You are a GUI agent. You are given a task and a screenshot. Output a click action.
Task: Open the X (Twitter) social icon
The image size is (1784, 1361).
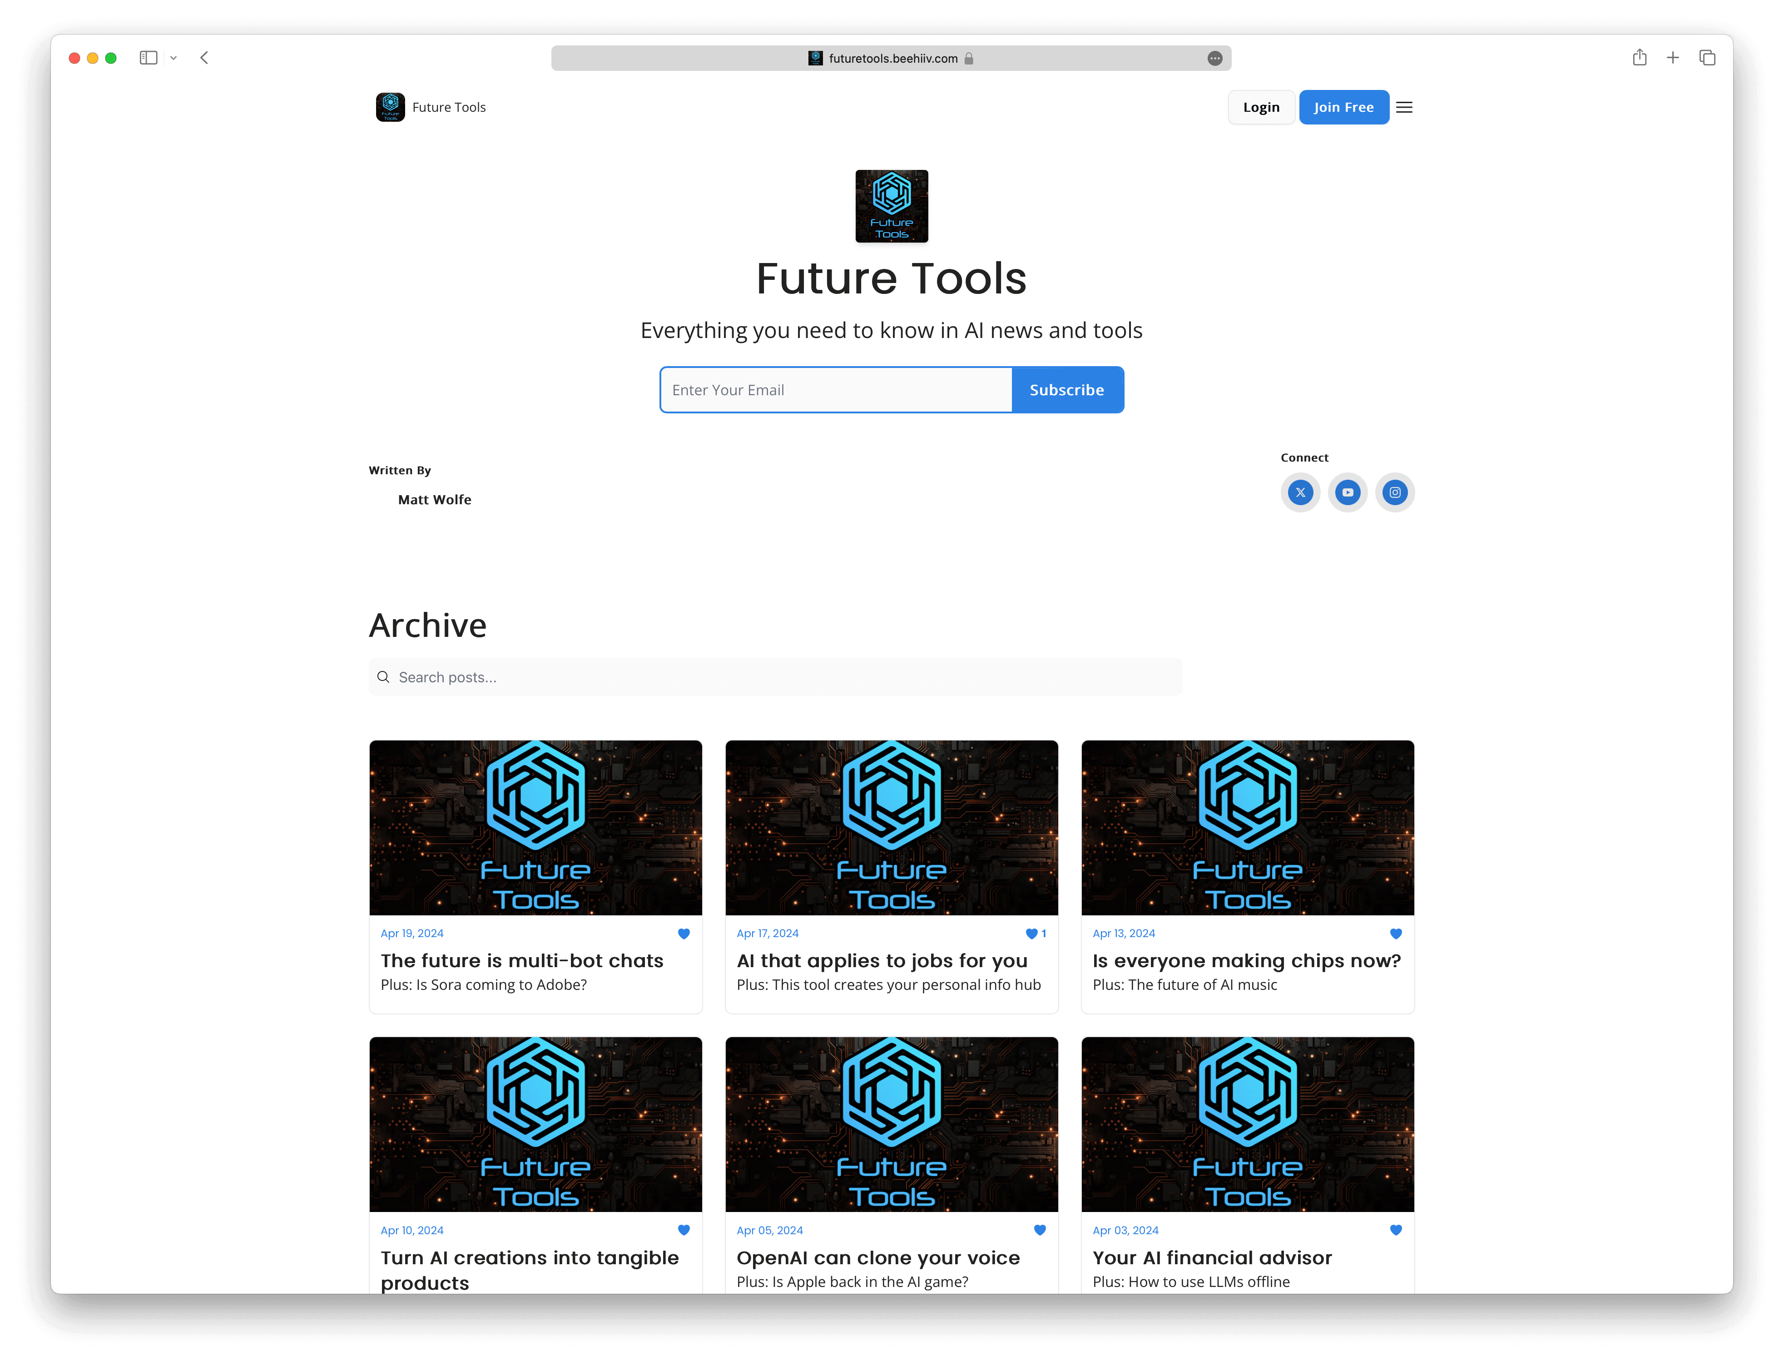pyautogui.click(x=1301, y=492)
